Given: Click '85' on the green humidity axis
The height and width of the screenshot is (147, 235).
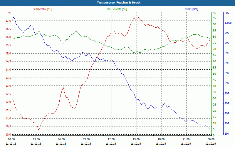Looking at the screenshot, I should (214, 31).
